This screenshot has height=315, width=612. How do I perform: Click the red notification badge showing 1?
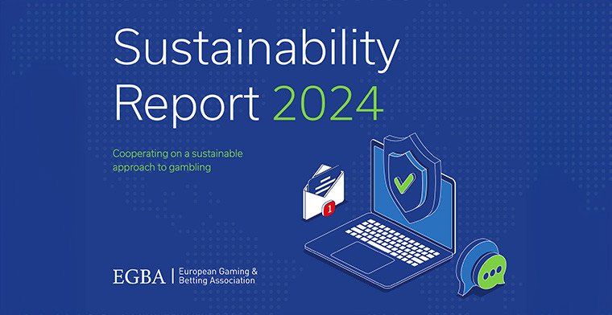pyautogui.click(x=329, y=209)
